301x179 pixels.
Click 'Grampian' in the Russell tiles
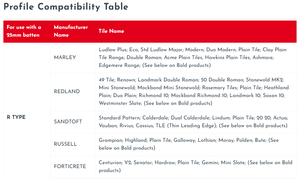click(110, 140)
